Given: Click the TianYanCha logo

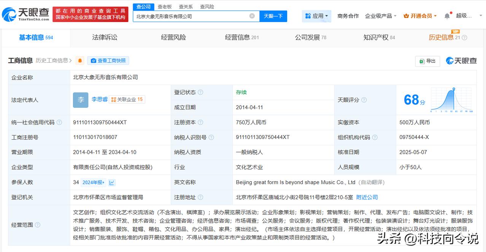Looking at the screenshot, I should point(26,14).
